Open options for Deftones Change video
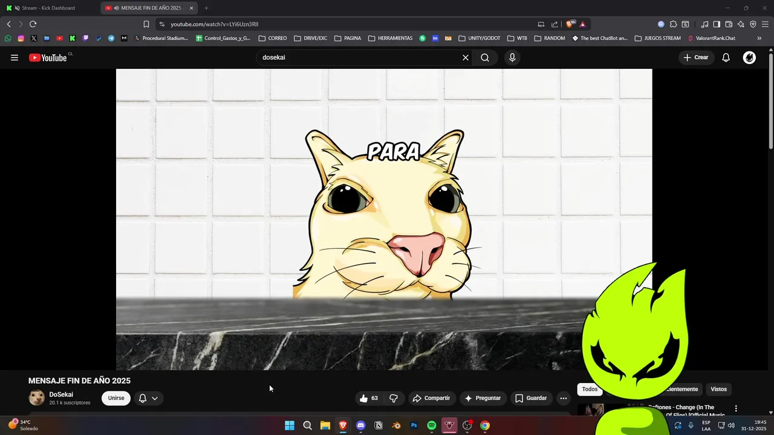The image size is (774, 435). (x=736, y=408)
